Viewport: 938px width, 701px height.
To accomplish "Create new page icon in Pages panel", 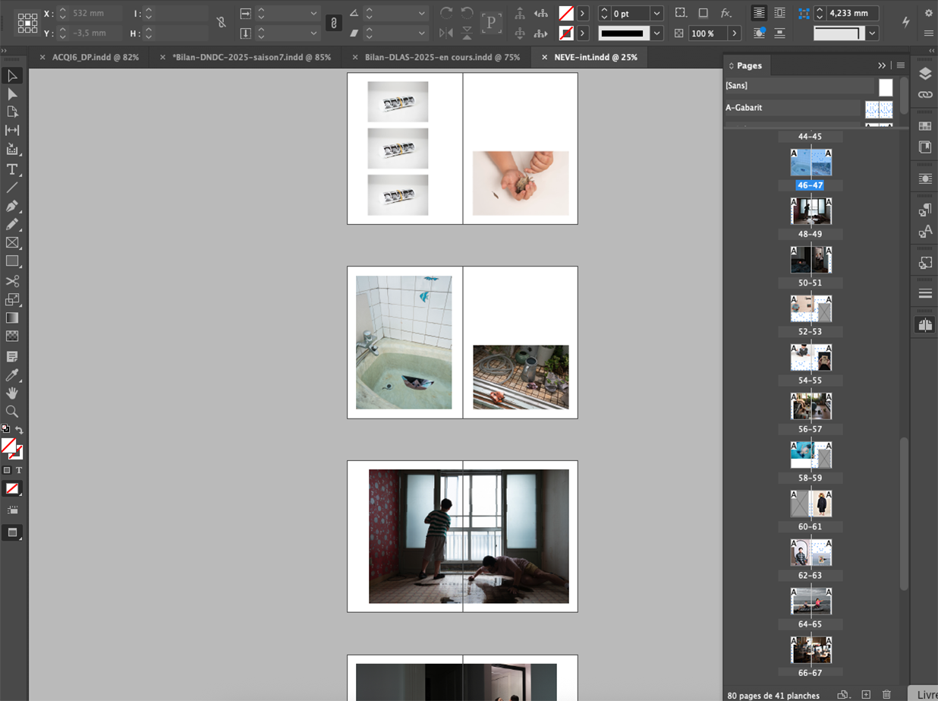I will [866, 694].
